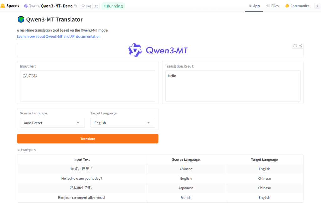Click the Target Language column header in Examples
Viewport: 321px width, 207px height.
[x=264, y=159]
